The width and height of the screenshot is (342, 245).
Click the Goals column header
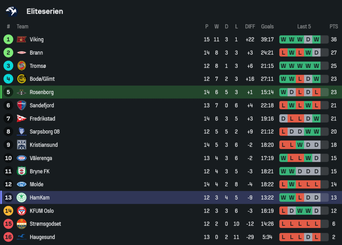(267, 27)
